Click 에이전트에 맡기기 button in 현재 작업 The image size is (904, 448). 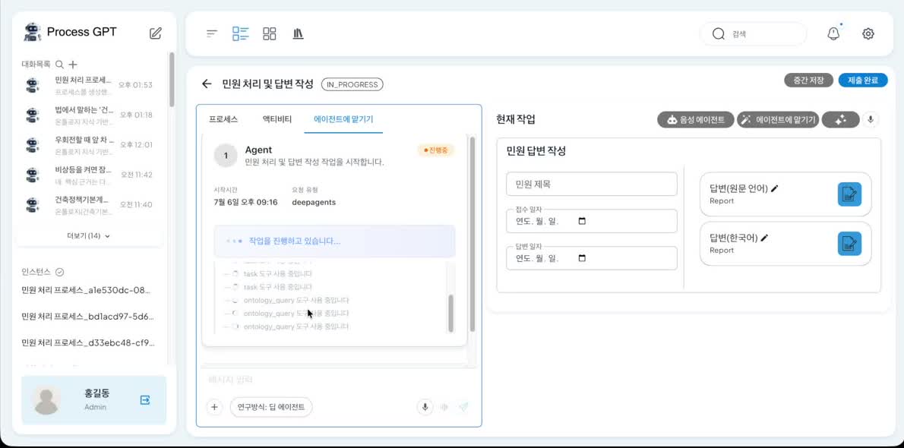pos(778,119)
